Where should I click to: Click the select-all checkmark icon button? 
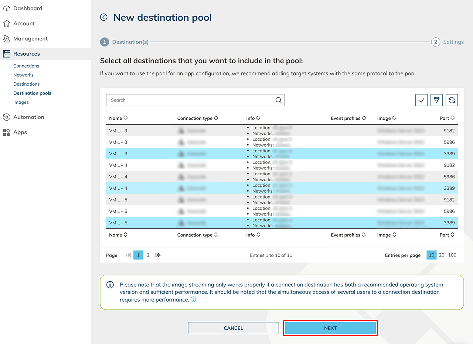coord(421,100)
